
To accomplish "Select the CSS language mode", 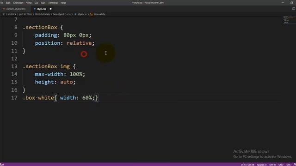I will coord(289,165).
